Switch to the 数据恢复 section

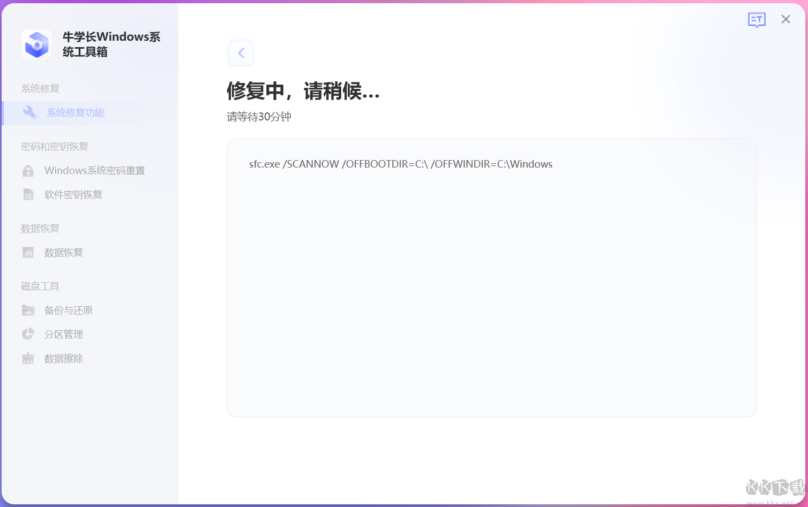[x=63, y=252]
